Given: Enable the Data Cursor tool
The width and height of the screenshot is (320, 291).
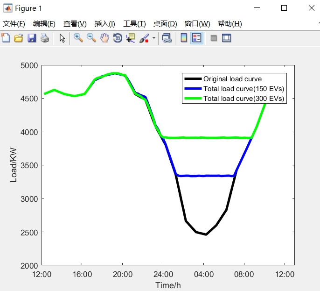Looking at the screenshot, I should 131,38.
